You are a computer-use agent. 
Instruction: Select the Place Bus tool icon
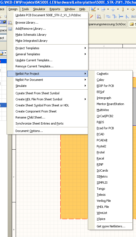click(x=115, y=16)
